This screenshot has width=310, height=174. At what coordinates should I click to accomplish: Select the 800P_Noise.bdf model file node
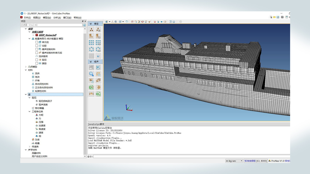(x=48, y=35)
